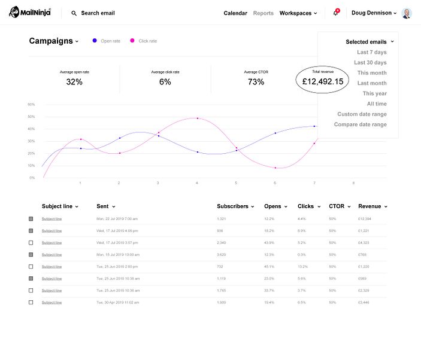This screenshot has width=421, height=359.
Task: Open subject line link for 17 Jul 3:57 pm
Action: click(x=52, y=243)
